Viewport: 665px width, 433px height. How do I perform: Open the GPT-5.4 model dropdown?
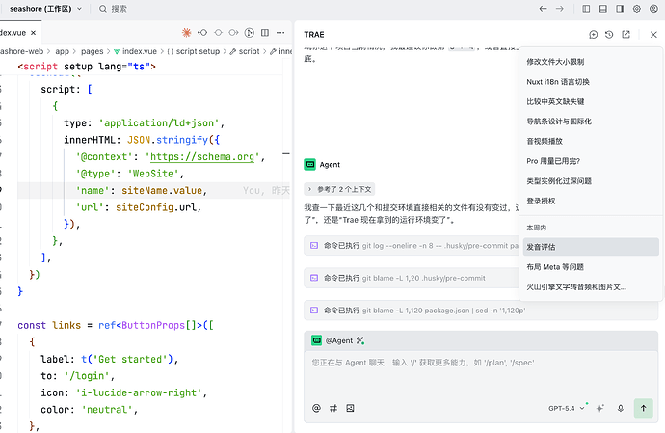pos(567,408)
